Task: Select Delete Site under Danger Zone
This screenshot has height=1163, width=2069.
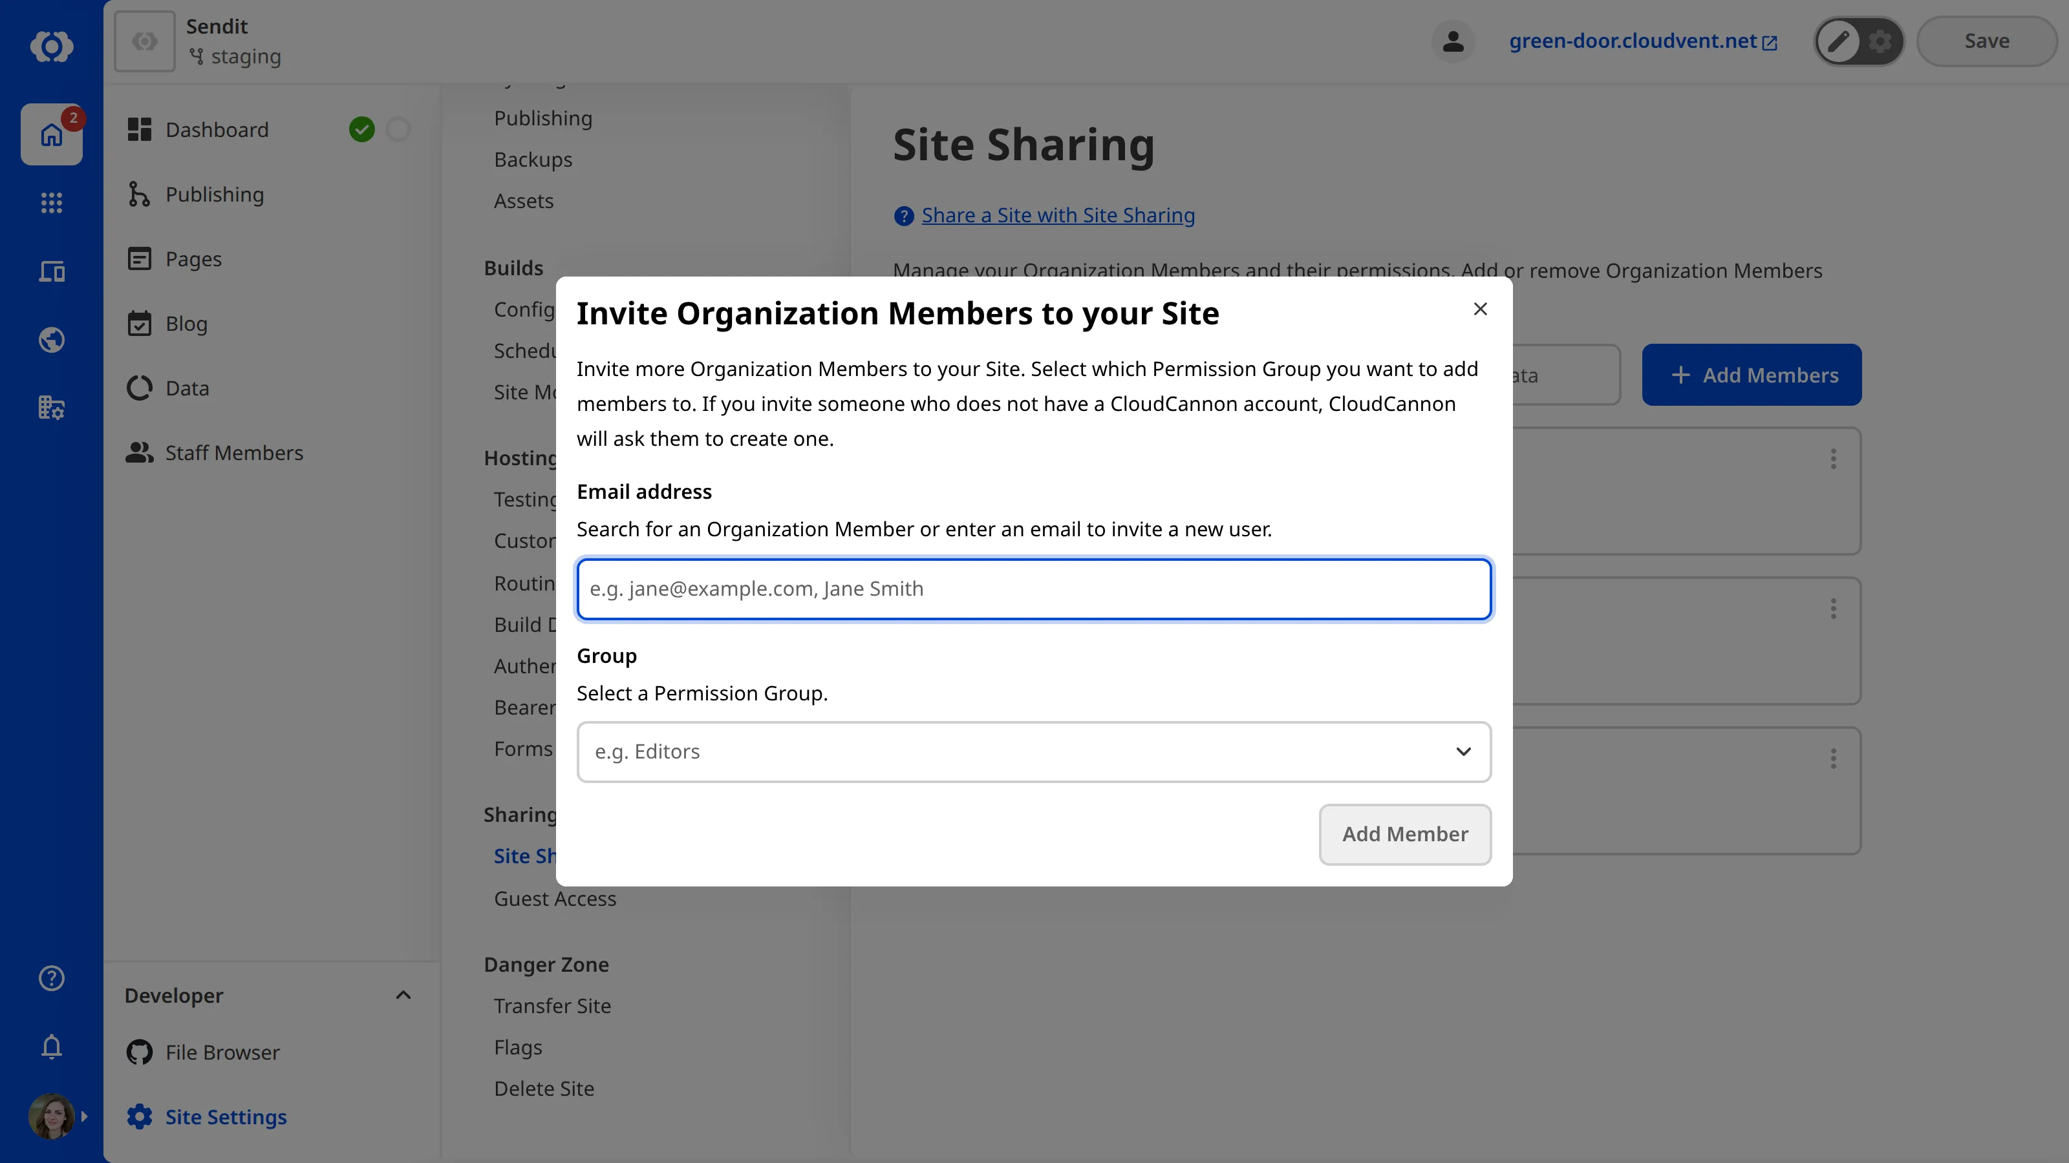Action: tap(544, 1088)
